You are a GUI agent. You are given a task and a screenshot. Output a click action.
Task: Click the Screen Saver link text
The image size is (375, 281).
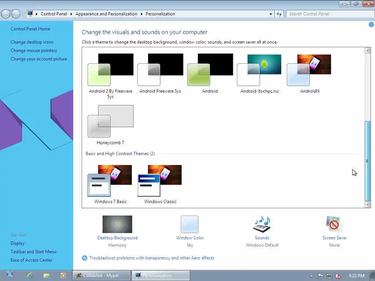coord(335,238)
